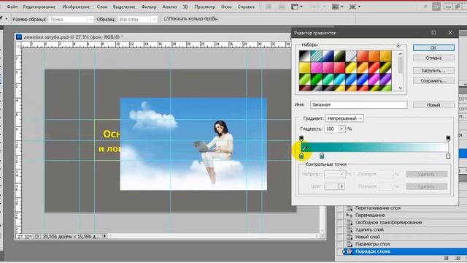Select the left opacity stop above gradient

tap(301, 138)
